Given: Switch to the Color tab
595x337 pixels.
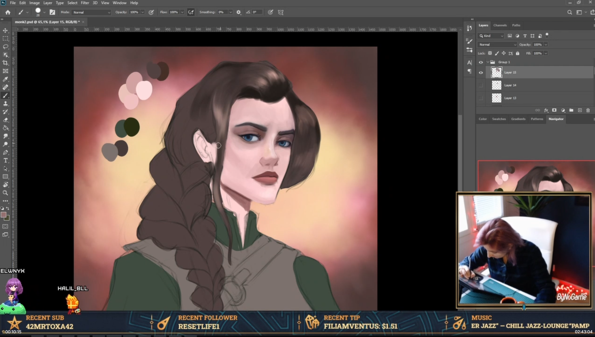Looking at the screenshot, I should (x=483, y=119).
